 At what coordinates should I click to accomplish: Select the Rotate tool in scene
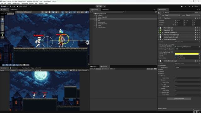[x=3, y=24]
